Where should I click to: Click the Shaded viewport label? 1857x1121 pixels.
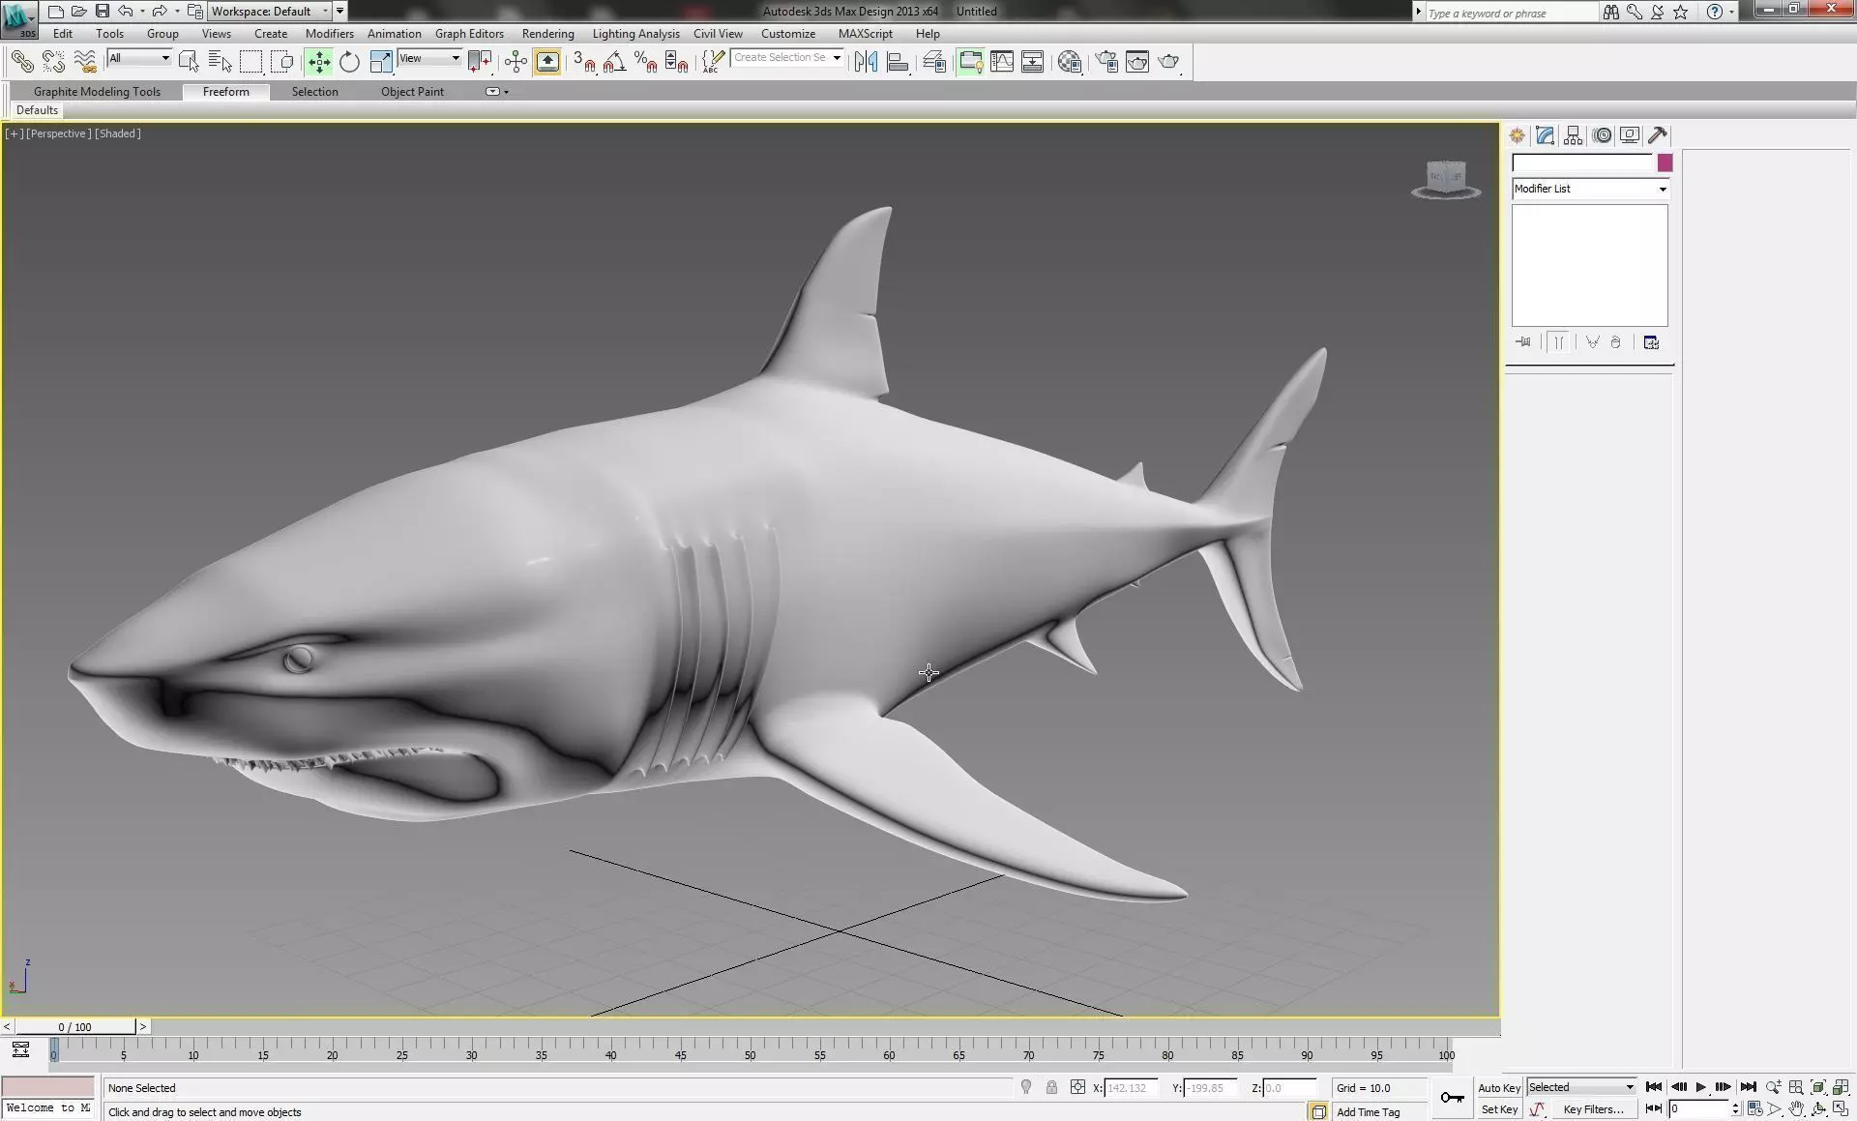pyautogui.click(x=118, y=133)
